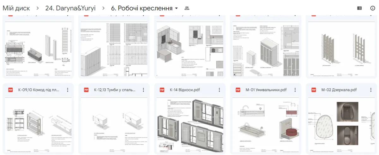Select file name K-12,13 Тумби у спаль...
This screenshot has width=379, height=155.
tap(114, 90)
